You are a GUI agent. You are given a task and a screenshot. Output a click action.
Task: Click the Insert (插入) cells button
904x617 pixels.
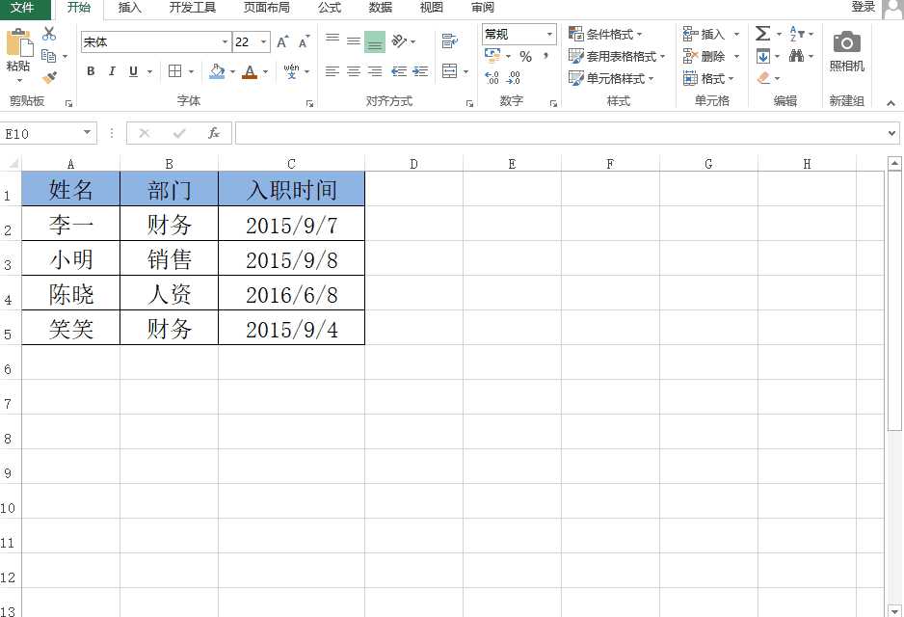[x=705, y=34]
